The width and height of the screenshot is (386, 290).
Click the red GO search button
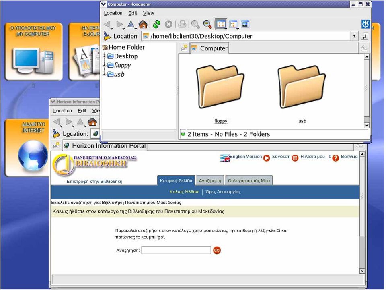pyautogui.click(x=217, y=250)
